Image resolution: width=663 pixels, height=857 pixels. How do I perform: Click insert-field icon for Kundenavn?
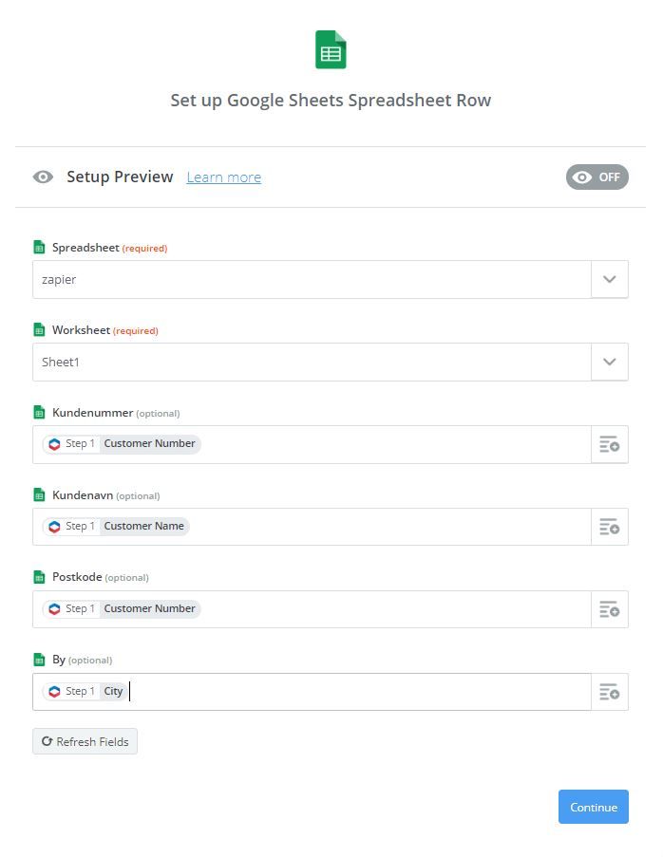[609, 527]
